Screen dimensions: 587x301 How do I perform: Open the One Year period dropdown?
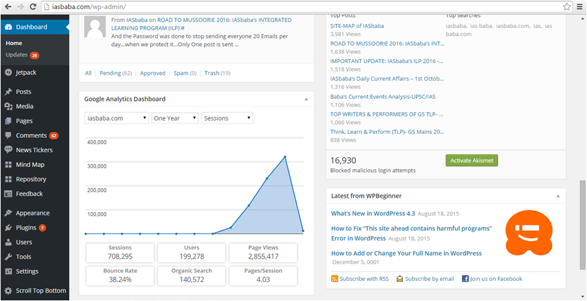point(175,118)
